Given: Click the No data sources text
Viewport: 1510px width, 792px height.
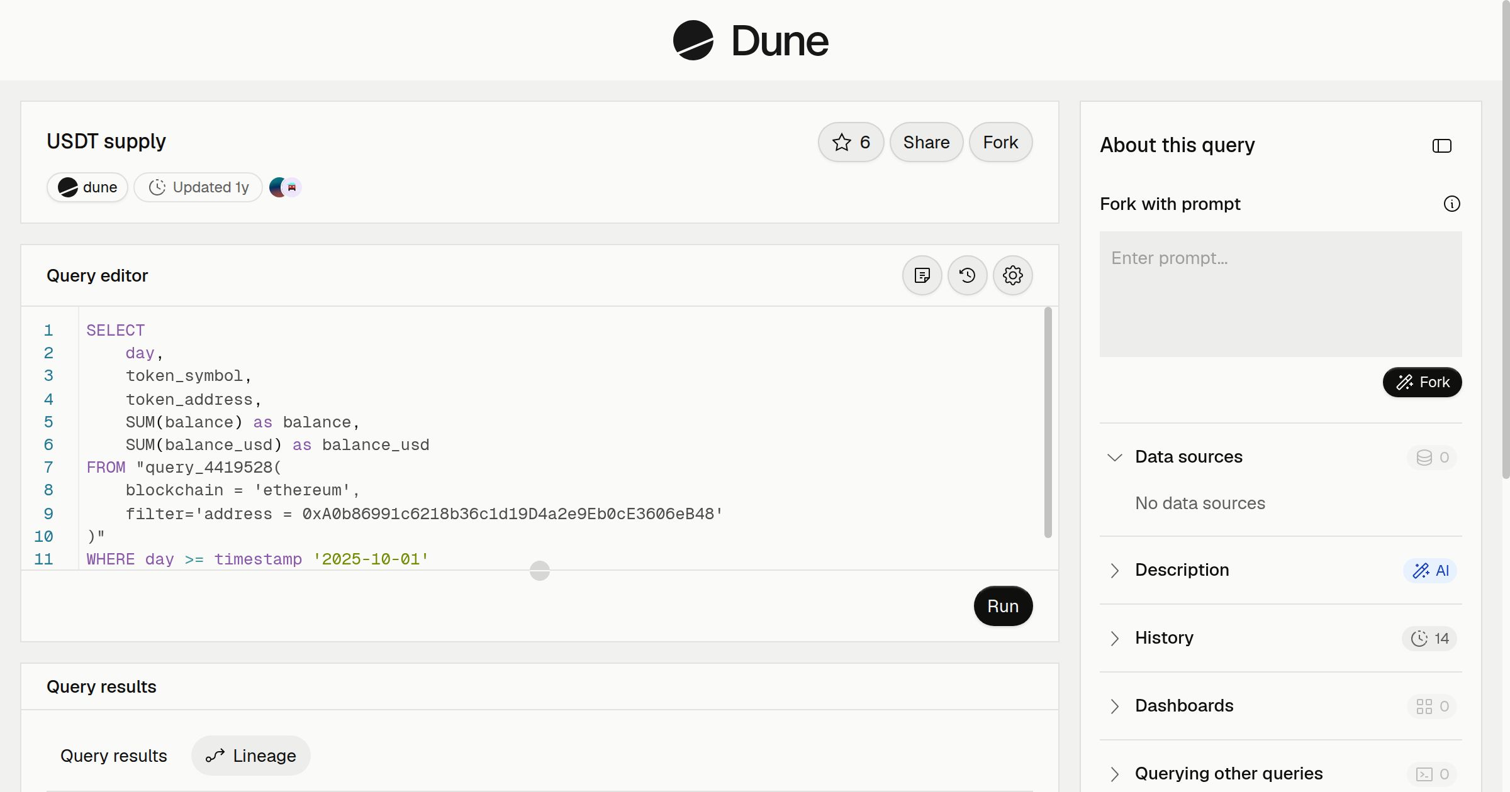Looking at the screenshot, I should 1200,503.
